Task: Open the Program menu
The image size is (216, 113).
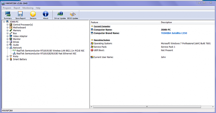Action: [7, 8]
